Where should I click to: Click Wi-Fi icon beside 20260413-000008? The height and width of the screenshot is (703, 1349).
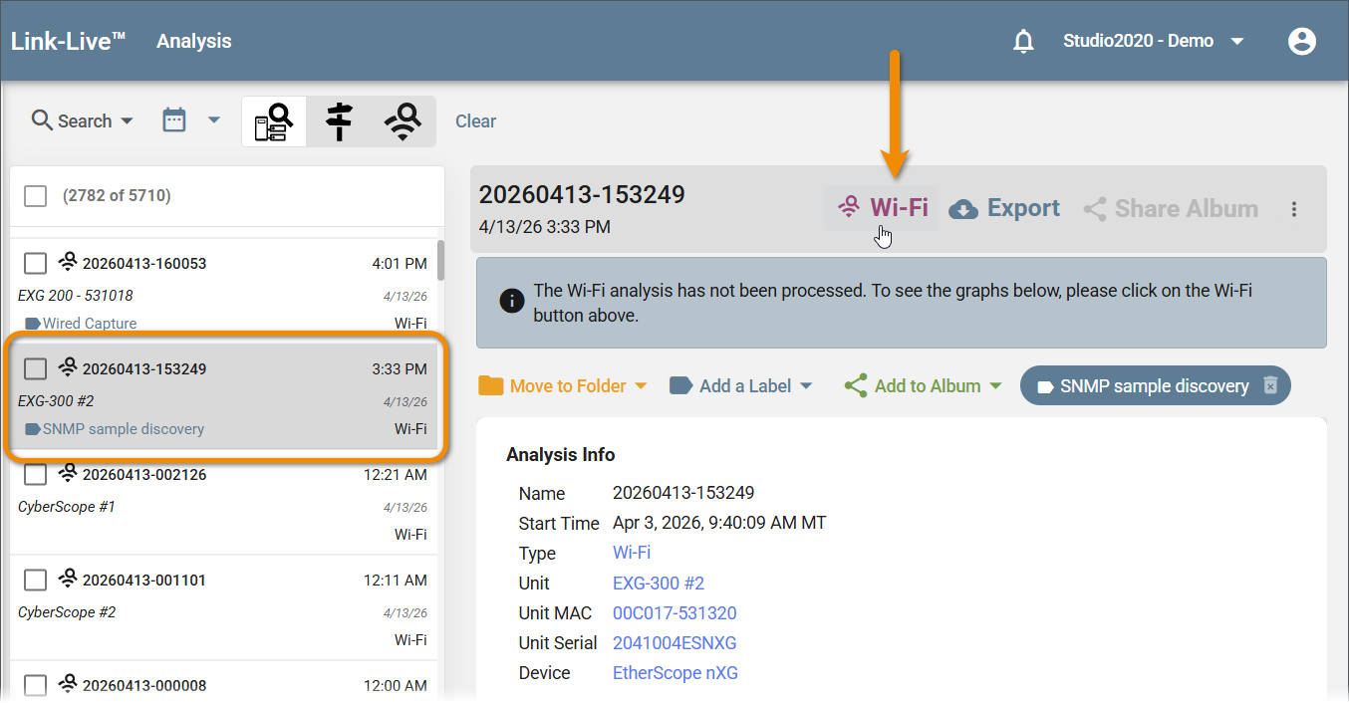(x=68, y=685)
